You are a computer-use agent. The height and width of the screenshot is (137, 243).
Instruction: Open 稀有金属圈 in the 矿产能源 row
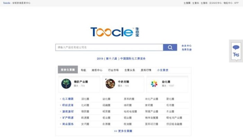(152, 118)
